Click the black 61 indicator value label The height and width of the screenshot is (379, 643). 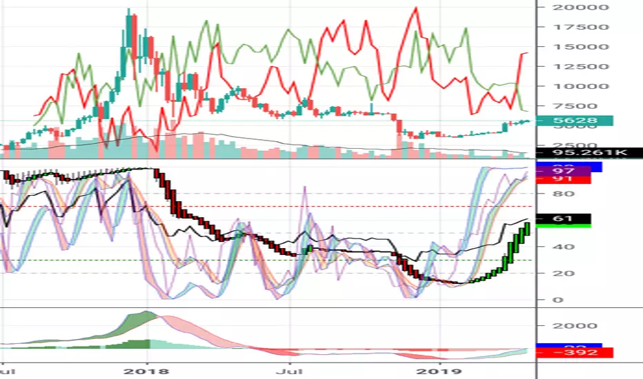click(564, 218)
